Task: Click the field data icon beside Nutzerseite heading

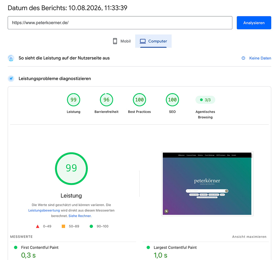Action: (11, 58)
